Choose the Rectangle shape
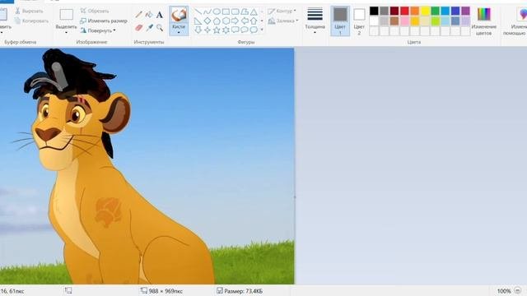 click(226, 12)
